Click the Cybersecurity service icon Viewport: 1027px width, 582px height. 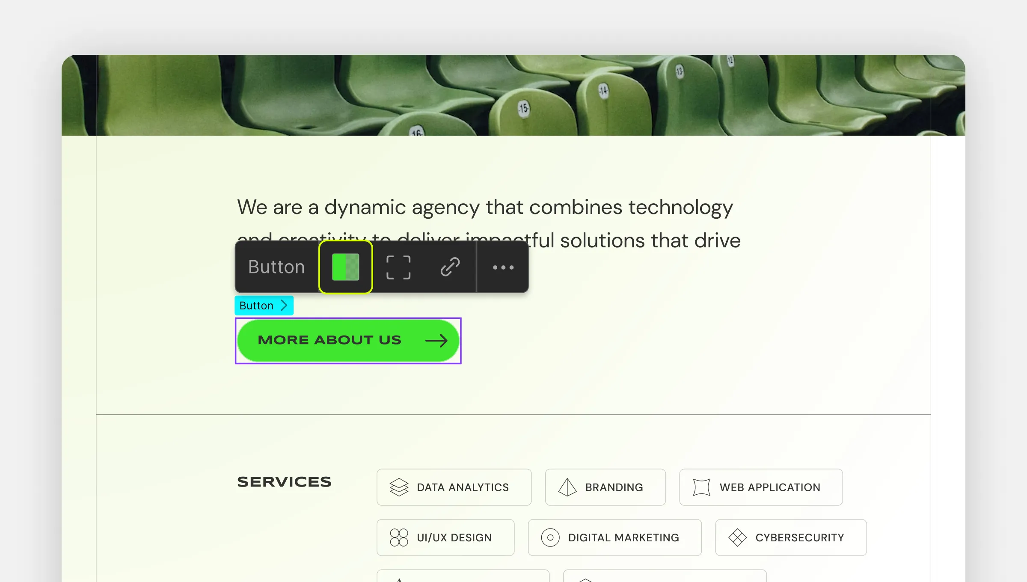(737, 537)
